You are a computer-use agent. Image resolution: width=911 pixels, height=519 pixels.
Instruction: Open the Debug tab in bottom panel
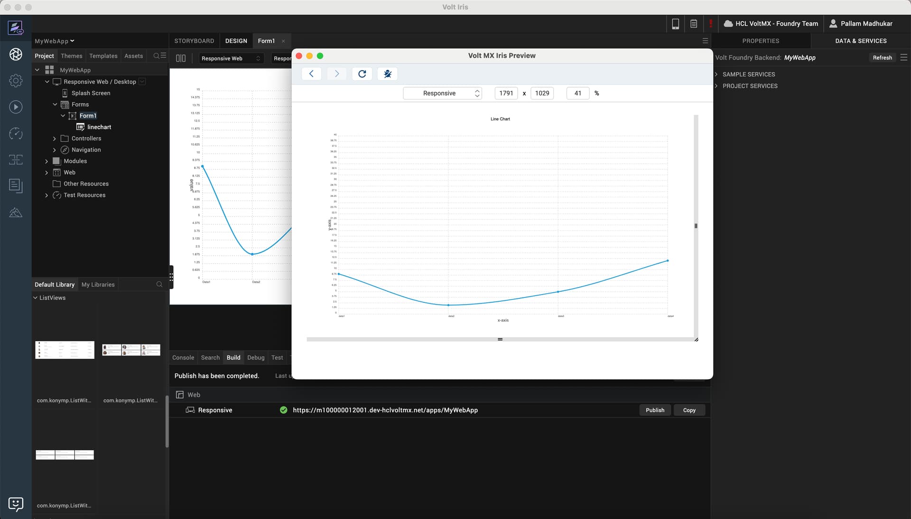(256, 358)
